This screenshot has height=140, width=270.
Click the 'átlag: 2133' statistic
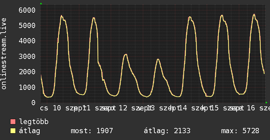coord(167,131)
